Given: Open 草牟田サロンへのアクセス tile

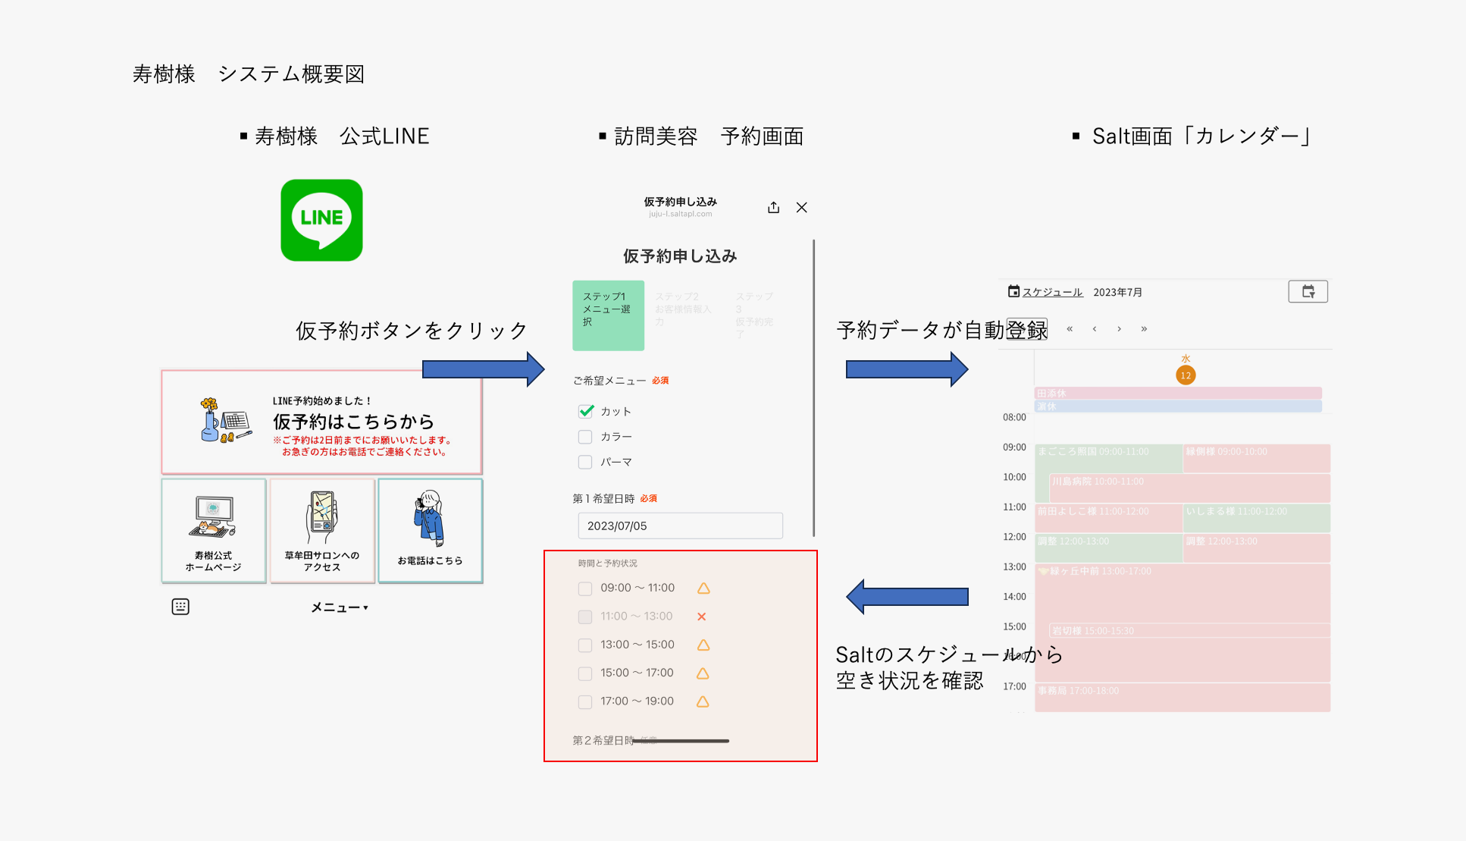Looking at the screenshot, I should point(322,531).
